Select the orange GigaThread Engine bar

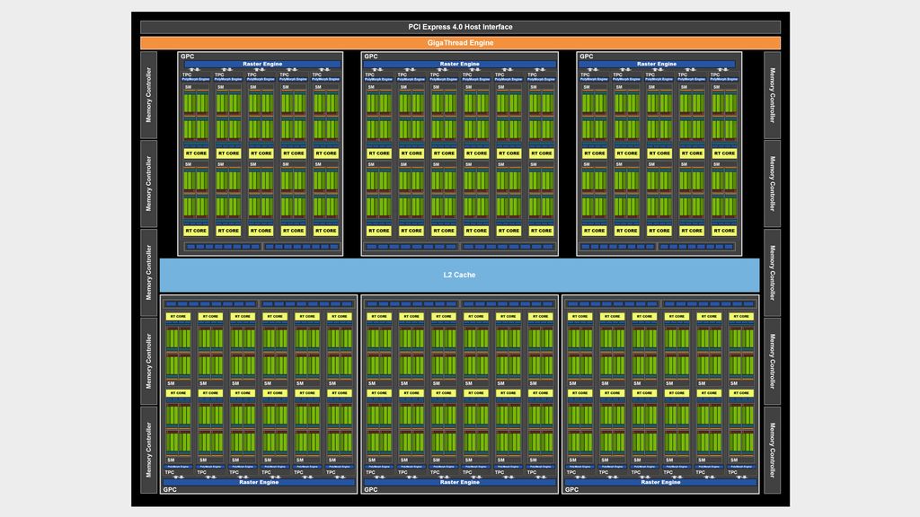460,43
